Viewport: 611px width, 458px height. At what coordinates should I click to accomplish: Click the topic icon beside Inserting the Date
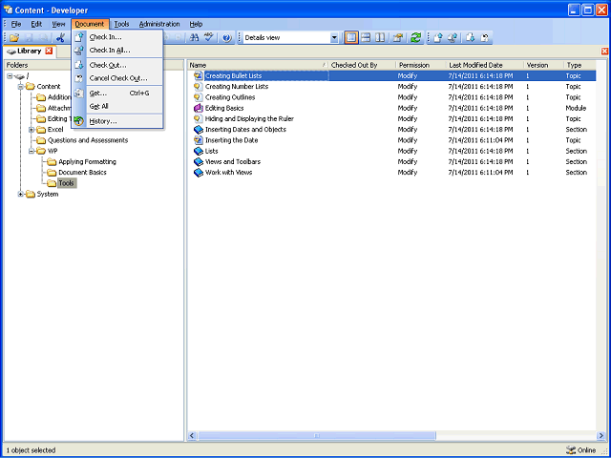coord(199,140)
